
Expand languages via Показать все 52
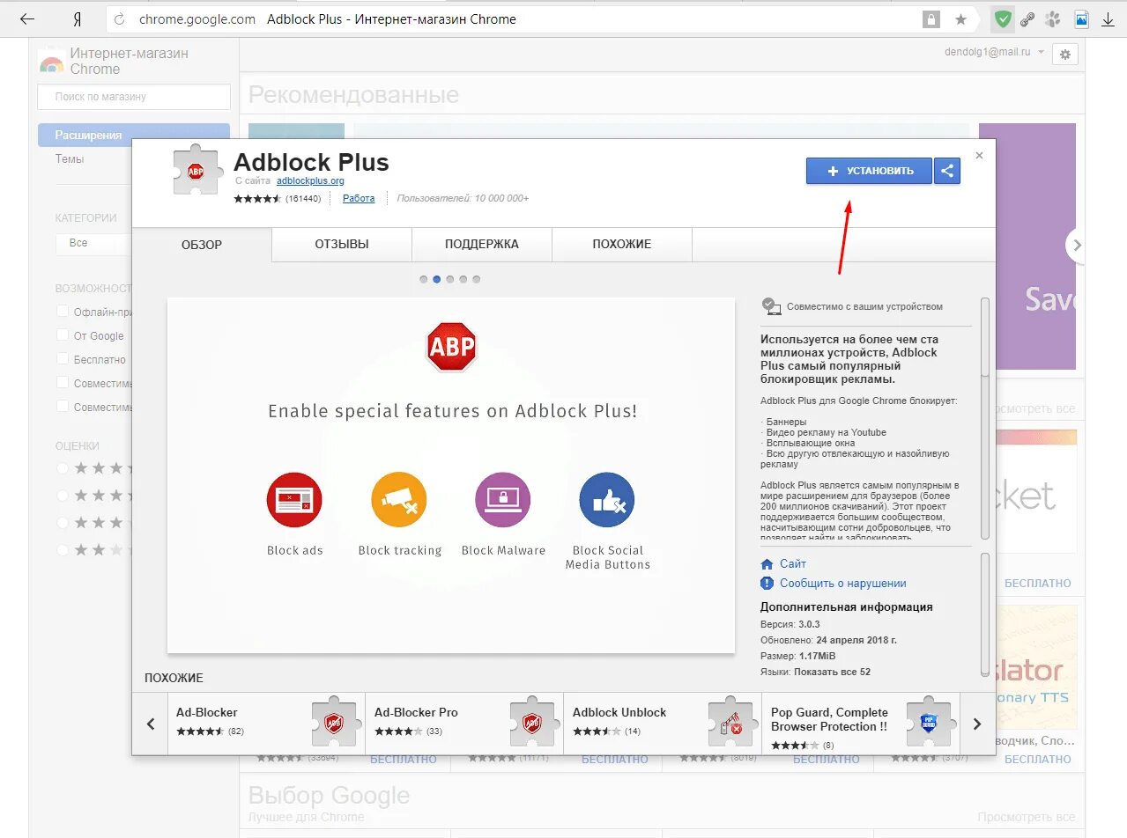click(832, 672)
